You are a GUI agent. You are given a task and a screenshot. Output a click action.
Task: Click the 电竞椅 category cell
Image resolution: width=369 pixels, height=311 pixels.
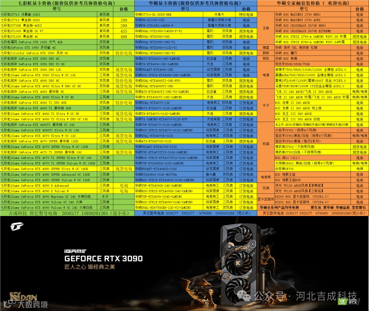(266, 177)
